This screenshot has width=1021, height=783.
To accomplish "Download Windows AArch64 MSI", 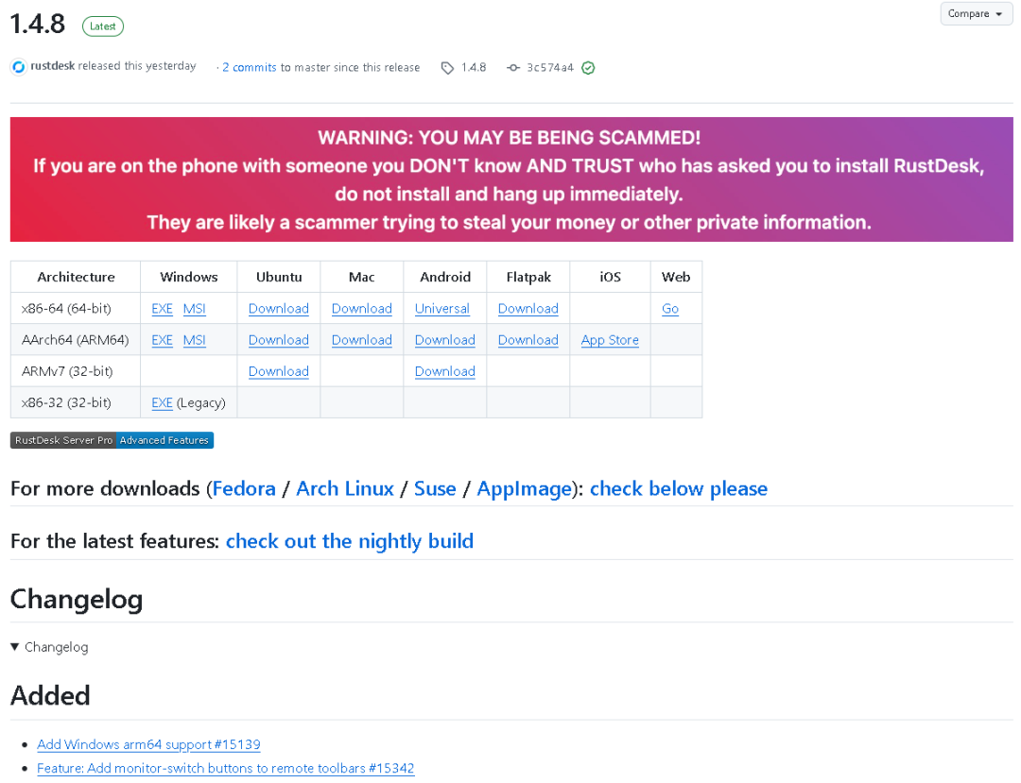I will [x=194, y=340].
